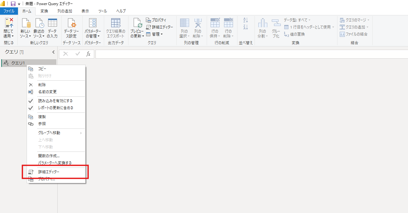Click the Keep Rows (行の保持) icon
The height and width of the screenshot is (213, 408).
tap(215, 23)
